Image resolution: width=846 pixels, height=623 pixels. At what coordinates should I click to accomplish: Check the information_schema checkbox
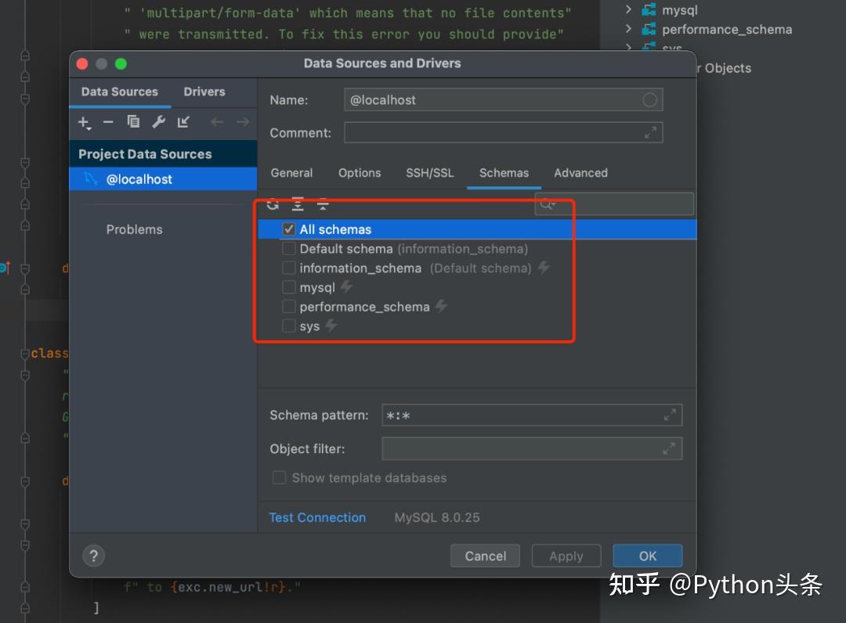(288, 268)
